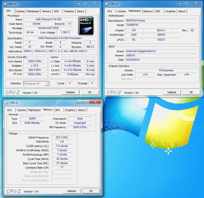Click the HT Link '2000.0 MHz' value
The width and height of the screenshot is (204, 198).
click(x=35, y=74)
